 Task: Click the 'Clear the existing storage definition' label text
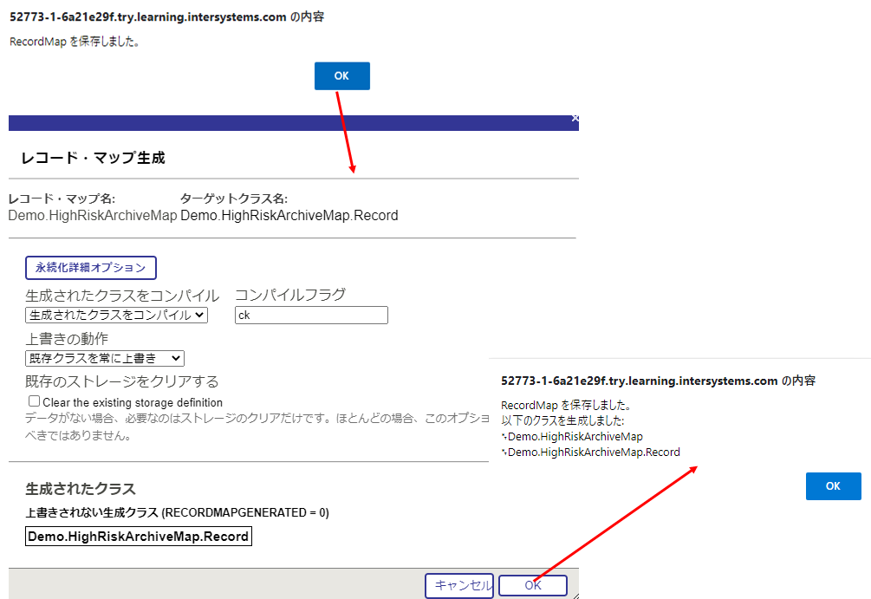click(133, 402)
